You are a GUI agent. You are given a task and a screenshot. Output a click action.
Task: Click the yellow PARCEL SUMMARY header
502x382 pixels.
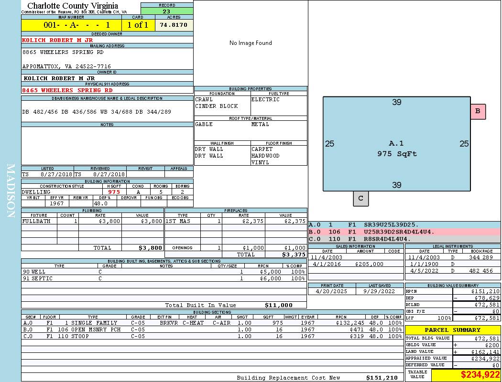(453, 330)
